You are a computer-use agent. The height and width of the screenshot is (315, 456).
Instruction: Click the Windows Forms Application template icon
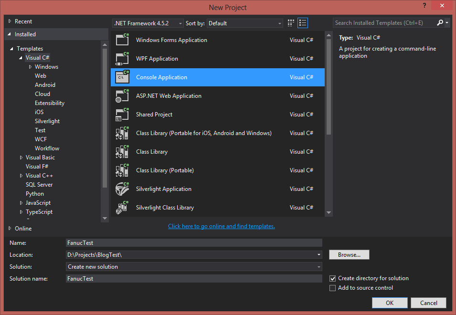click(x=122, y=40)
